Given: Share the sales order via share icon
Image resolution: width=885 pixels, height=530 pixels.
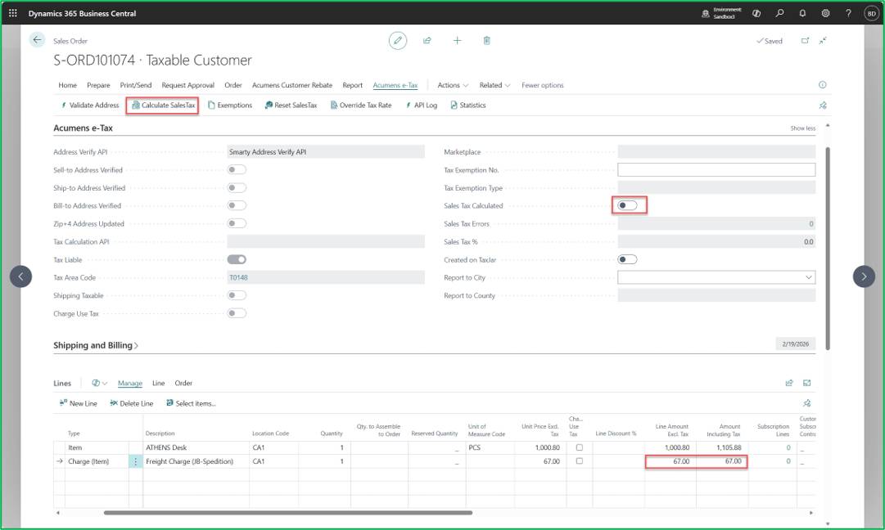Looking at the screenshot, I should click(427, 41).
